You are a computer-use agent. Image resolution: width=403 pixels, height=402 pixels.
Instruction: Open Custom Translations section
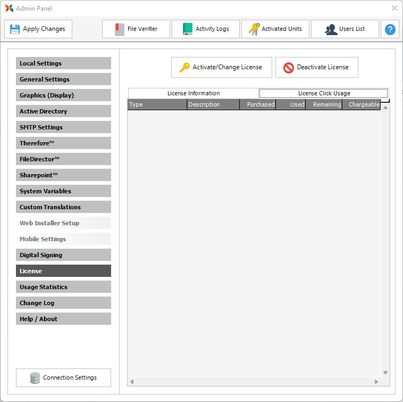click(63, 207)
